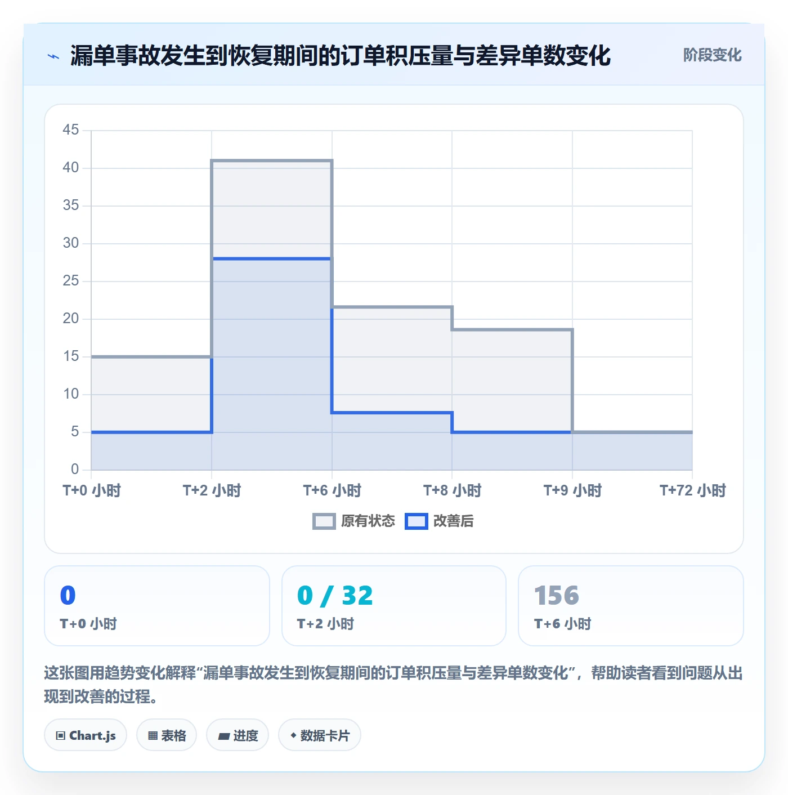
Task: Click the description paragraph starting with 这张图用趋势变化解释
Action: pos(393,685)
